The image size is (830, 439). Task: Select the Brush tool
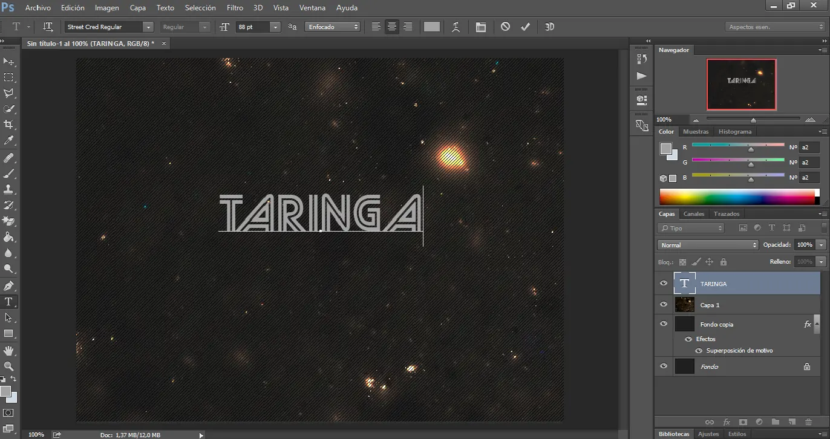point(8,174)
